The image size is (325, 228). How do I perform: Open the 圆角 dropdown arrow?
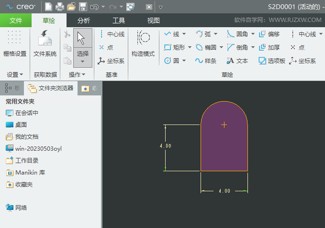point(253,34)
